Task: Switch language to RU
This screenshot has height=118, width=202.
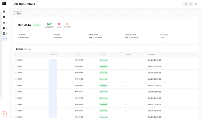Action: pos(191,4)
